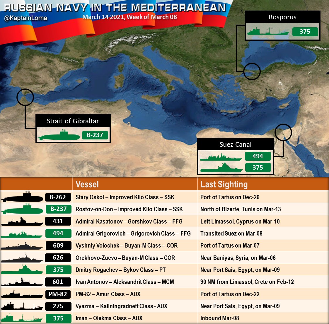Click 'Rostov-on-Don – Improved Kilo Class – SSK'

(x=129, y=209)
